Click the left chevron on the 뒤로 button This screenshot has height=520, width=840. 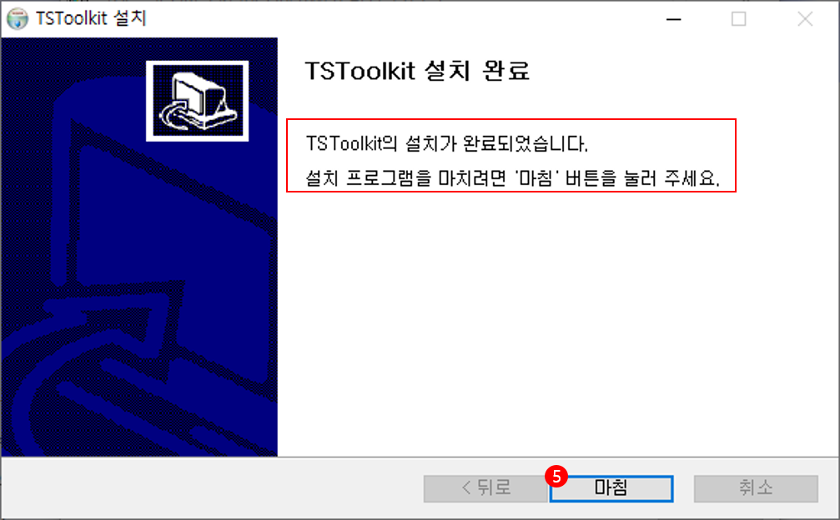(466, 487)
